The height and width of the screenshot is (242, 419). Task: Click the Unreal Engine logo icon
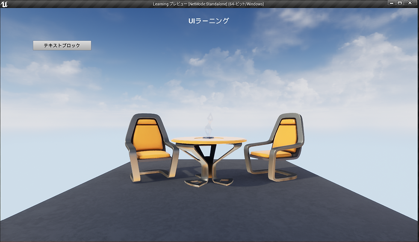click(x=4, y=4)
